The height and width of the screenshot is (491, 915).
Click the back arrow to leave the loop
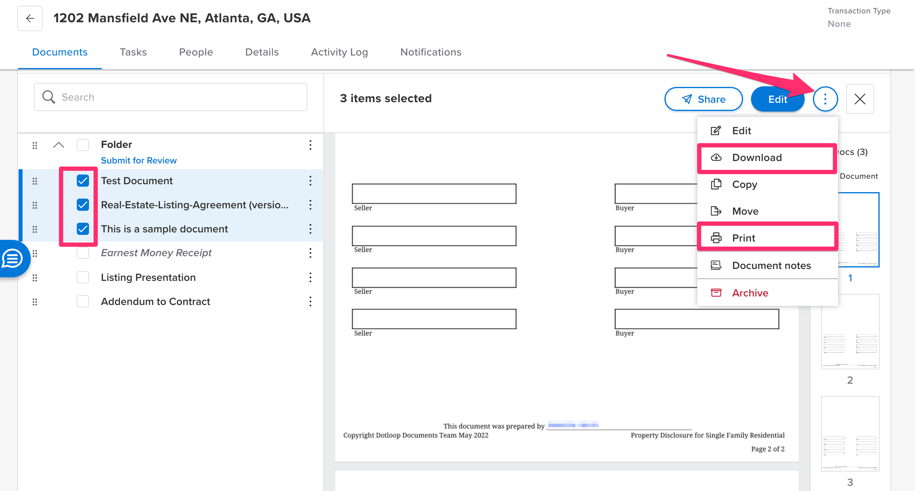[x=30, y=18]
